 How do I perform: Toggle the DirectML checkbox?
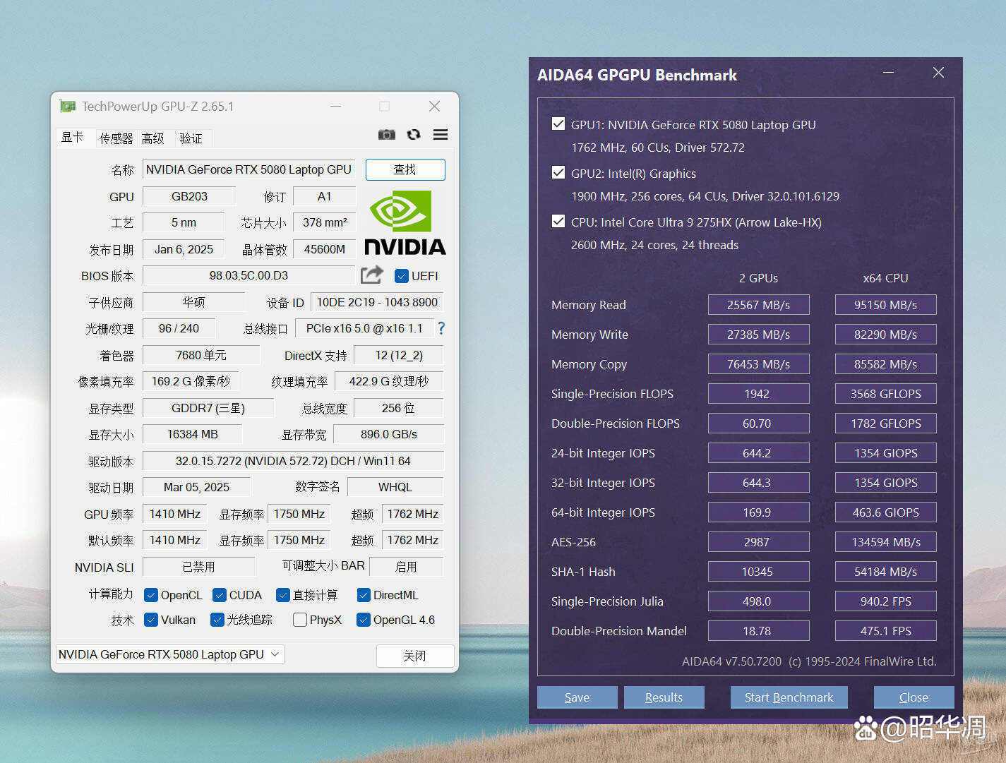[x=364, y=595]
